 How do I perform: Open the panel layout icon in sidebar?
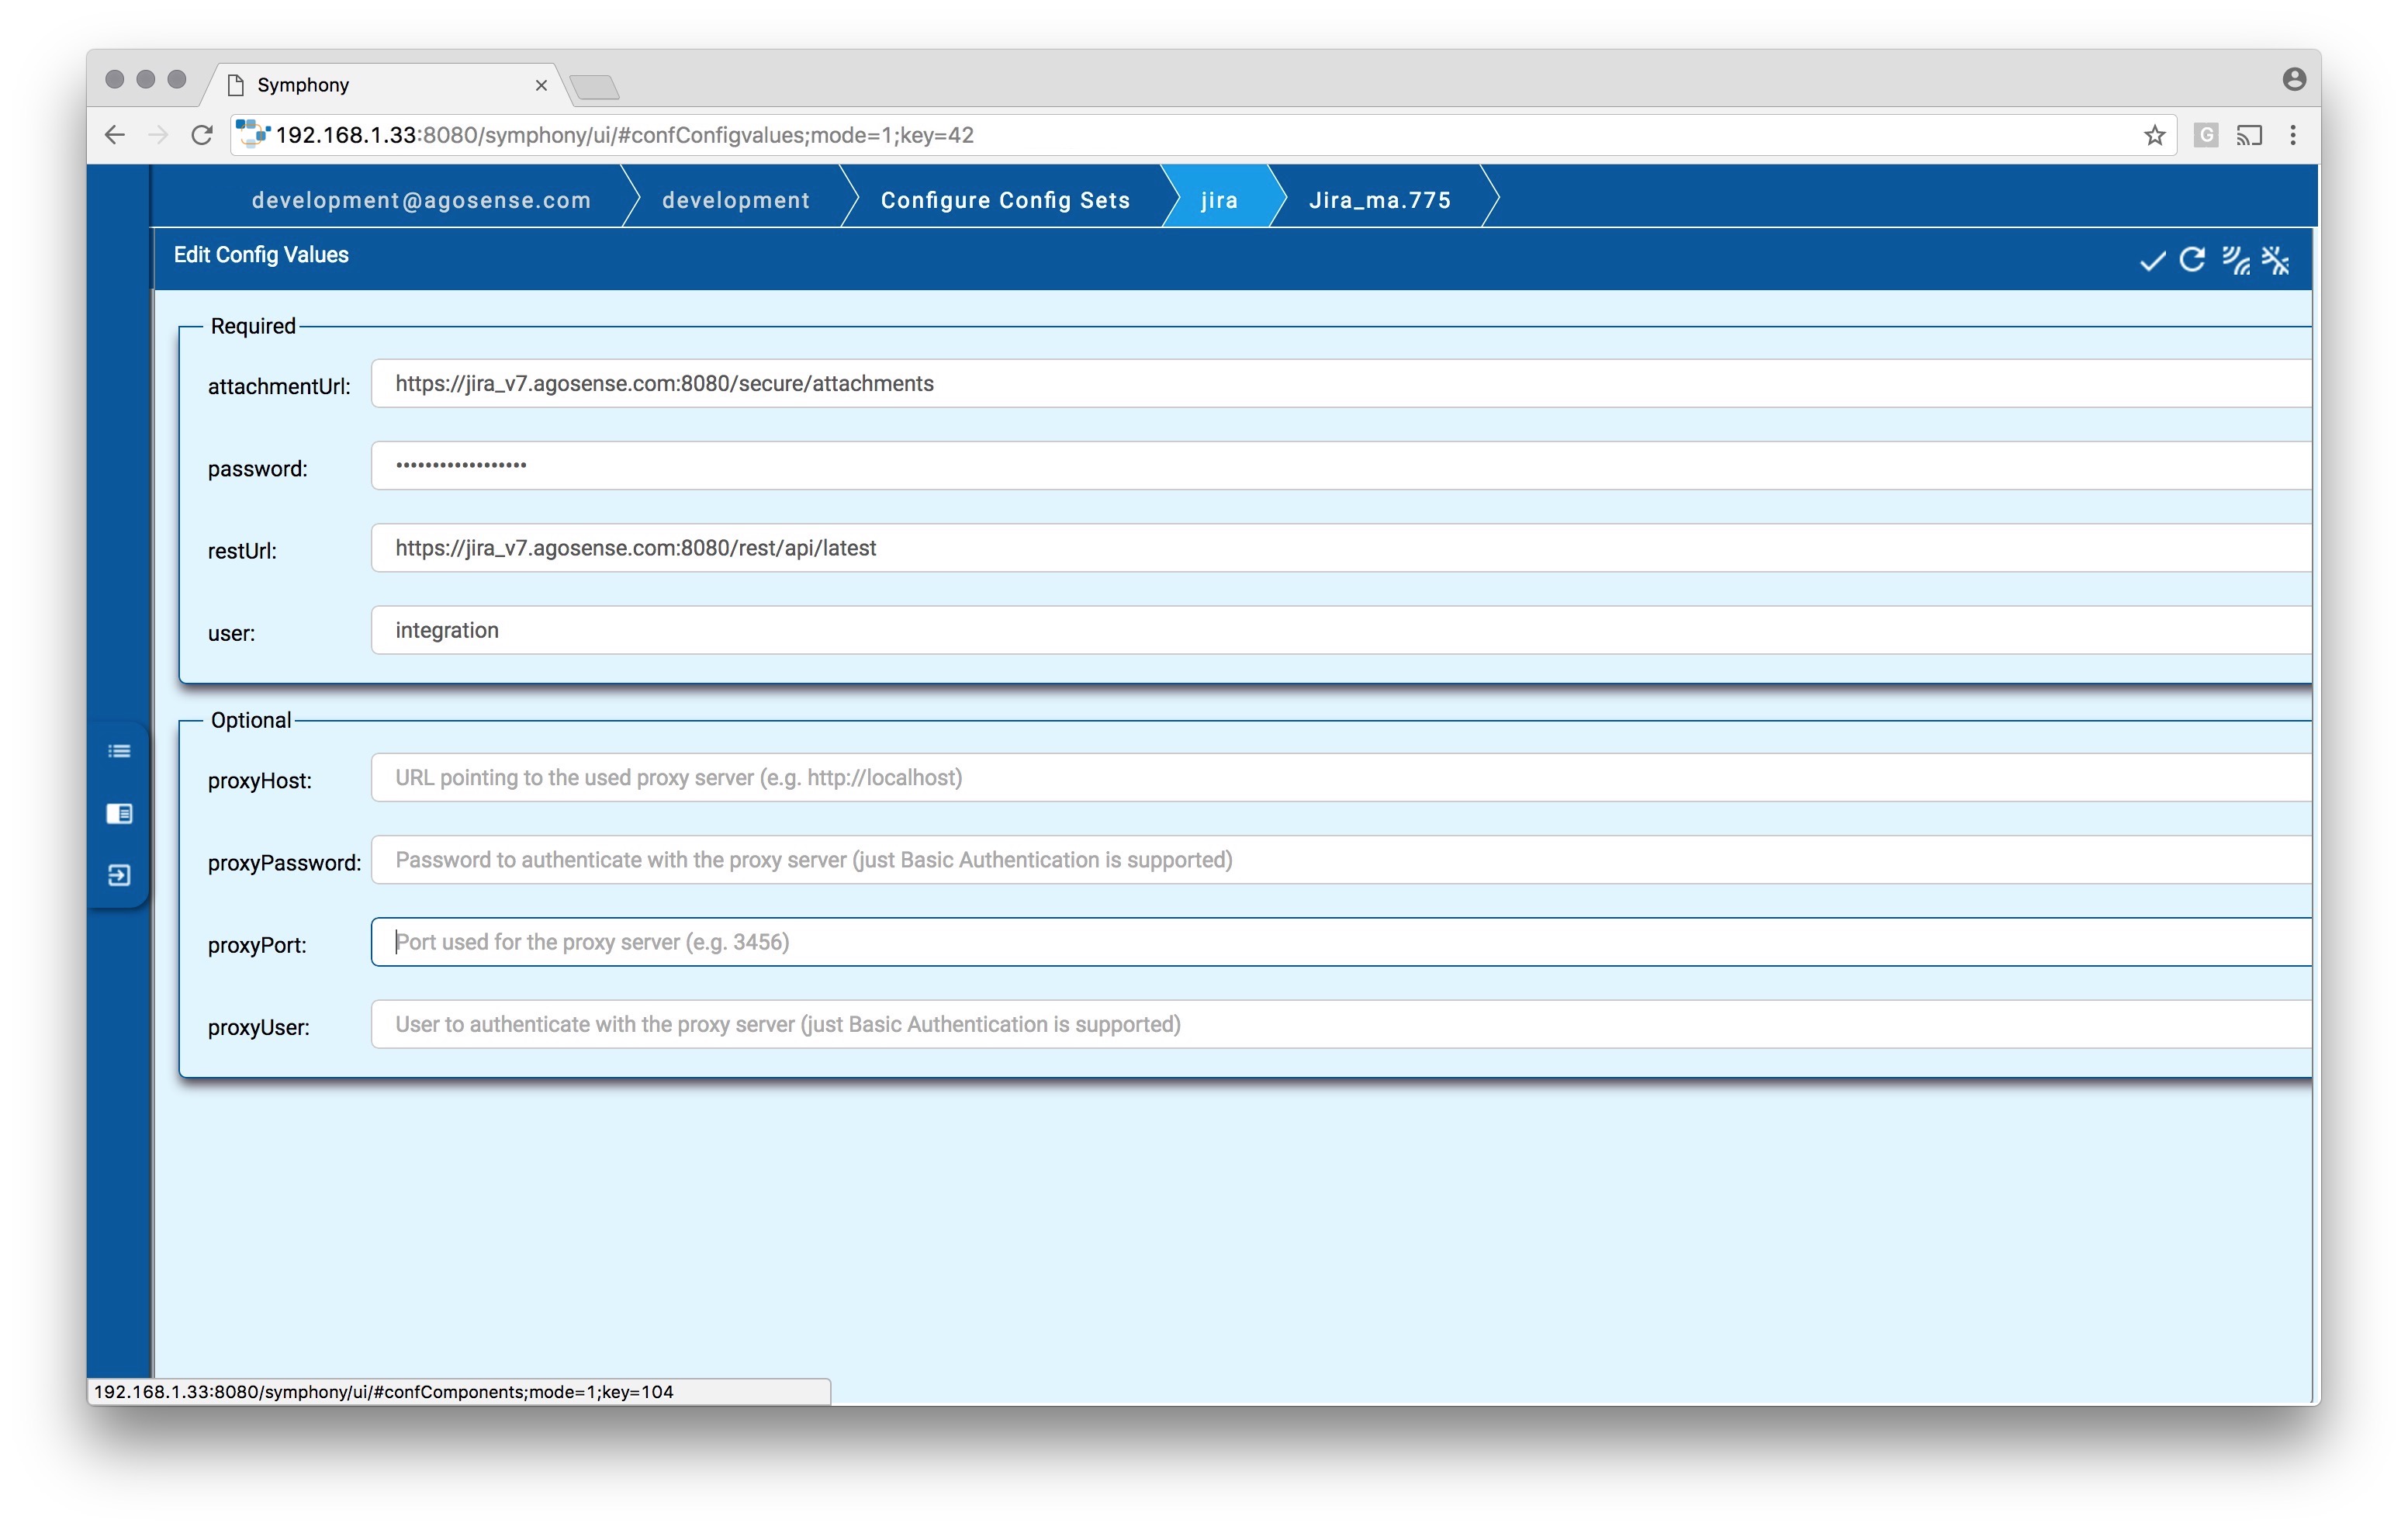tap(119, 813)
